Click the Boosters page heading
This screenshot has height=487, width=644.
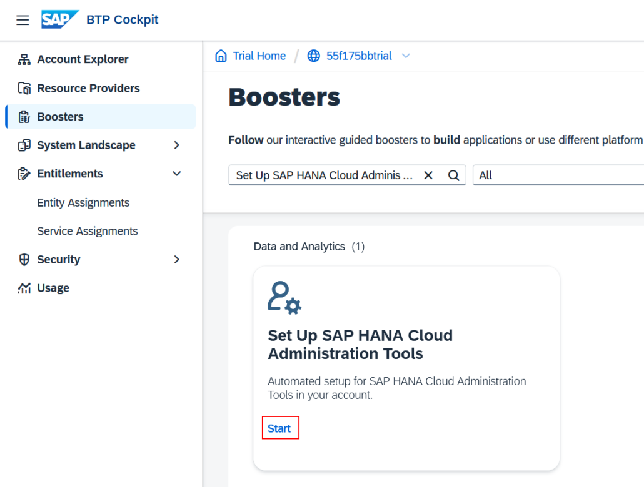click(284, 97)
